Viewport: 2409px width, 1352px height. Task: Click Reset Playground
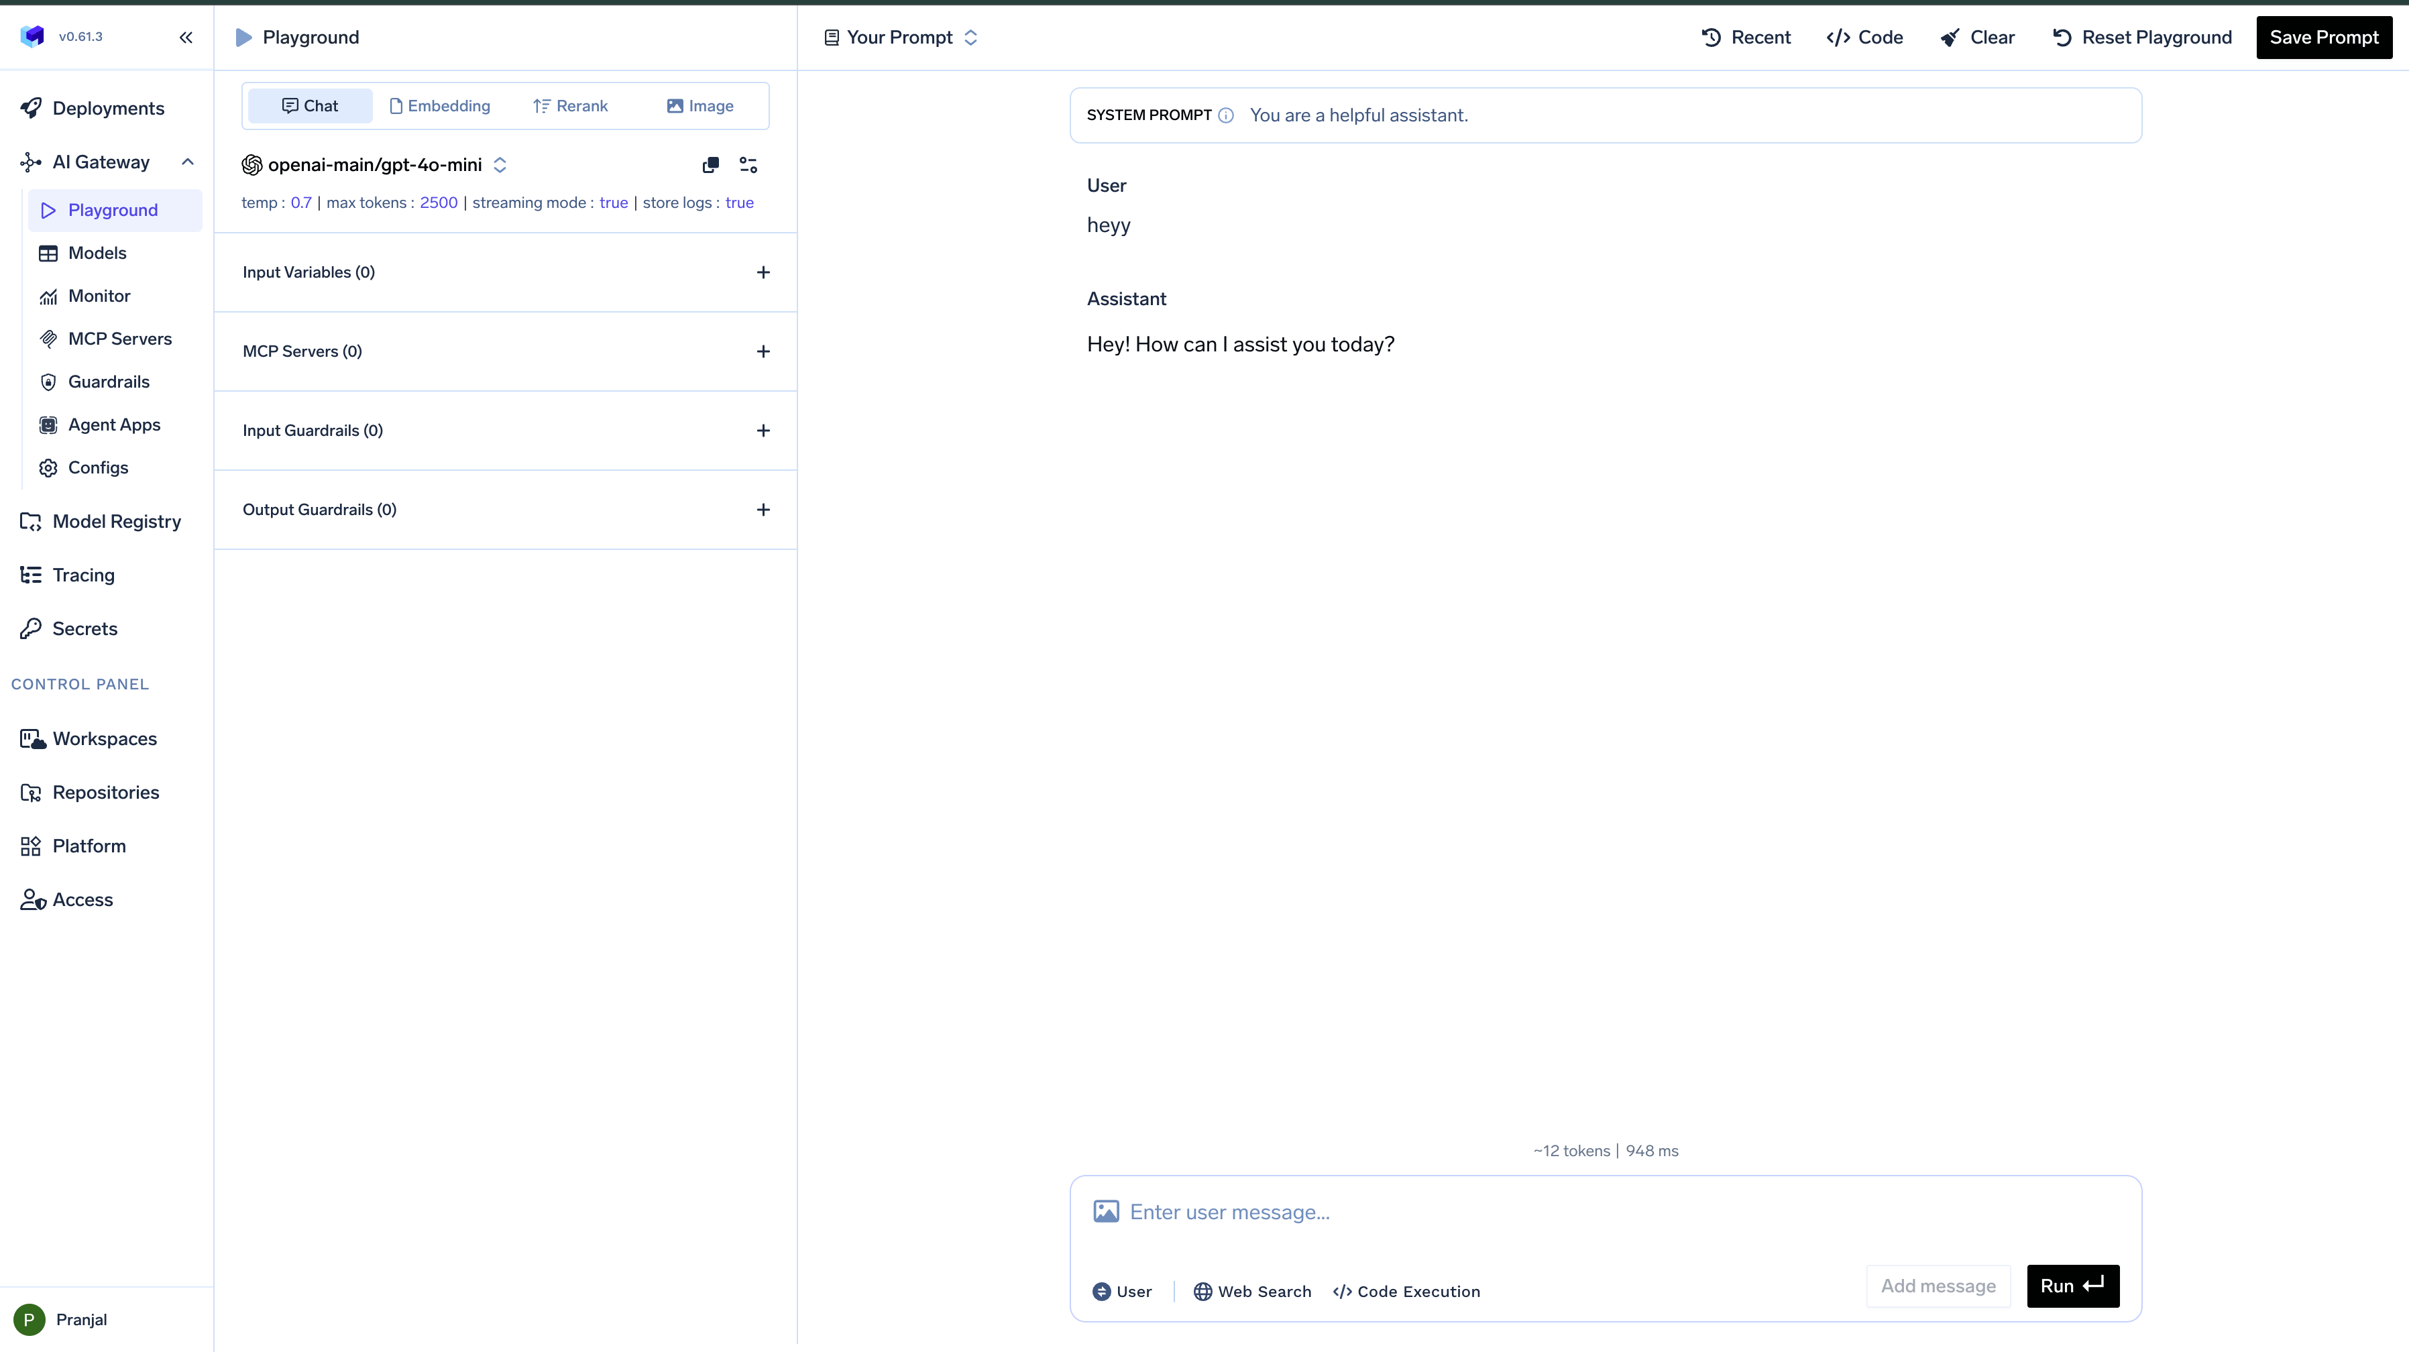[2141, 38]
